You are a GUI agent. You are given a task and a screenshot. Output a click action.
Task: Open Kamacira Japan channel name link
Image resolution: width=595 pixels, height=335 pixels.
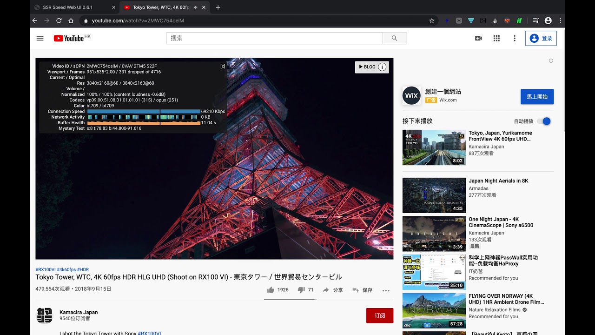pos(79,312)
